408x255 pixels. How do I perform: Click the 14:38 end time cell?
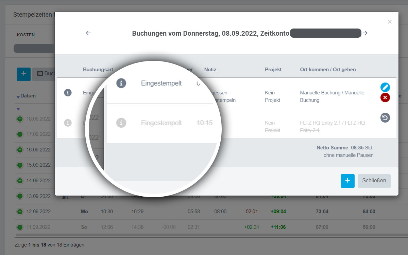tap(137, 227)
